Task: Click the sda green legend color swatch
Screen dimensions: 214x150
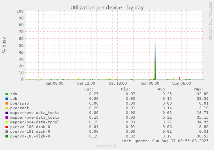Action: (7, 94)
